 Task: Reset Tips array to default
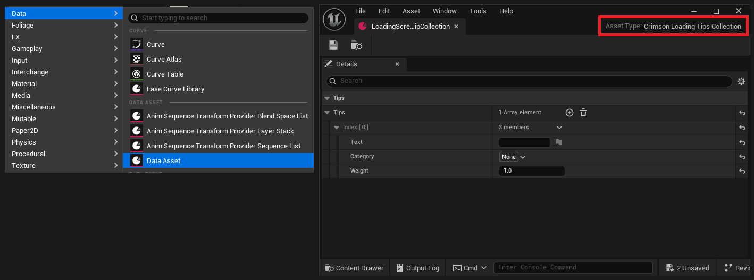[742, 113]
